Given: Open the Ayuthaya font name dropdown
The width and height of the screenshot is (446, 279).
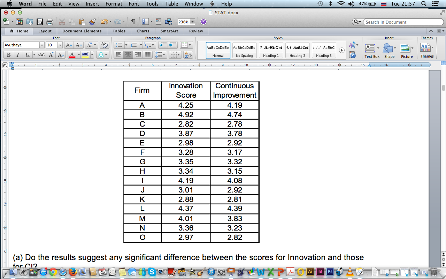Looking at the screenshot, I should coord(42,45).
